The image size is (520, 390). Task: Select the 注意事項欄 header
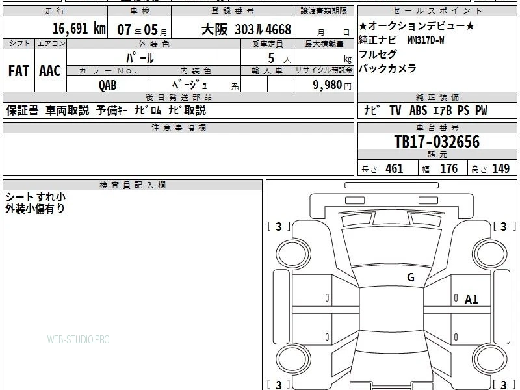coord(178,127)
